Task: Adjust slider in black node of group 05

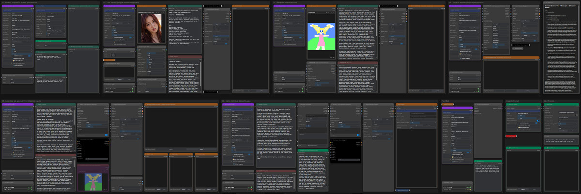Action: pos(96,159)
